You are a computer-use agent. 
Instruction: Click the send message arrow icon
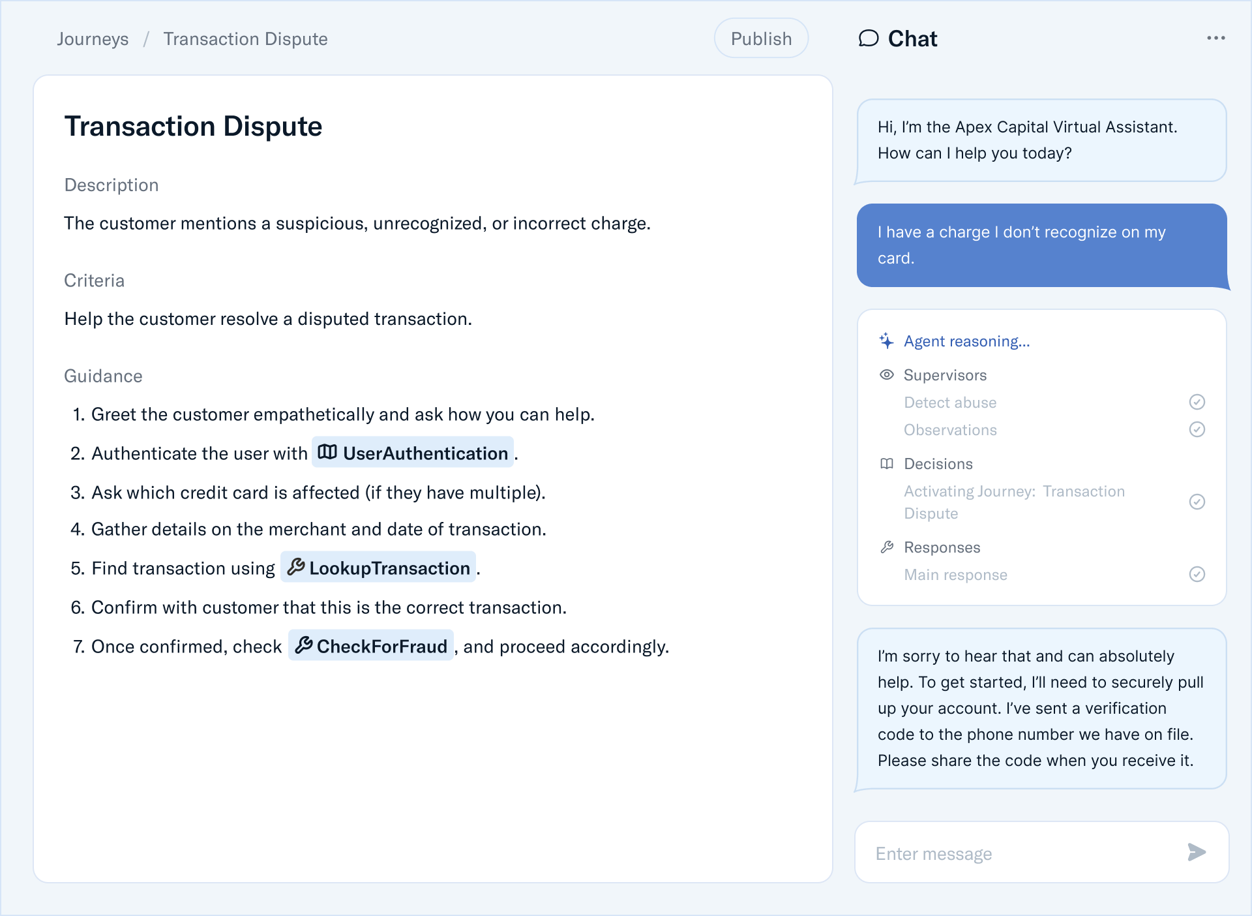pos(1196,852)
